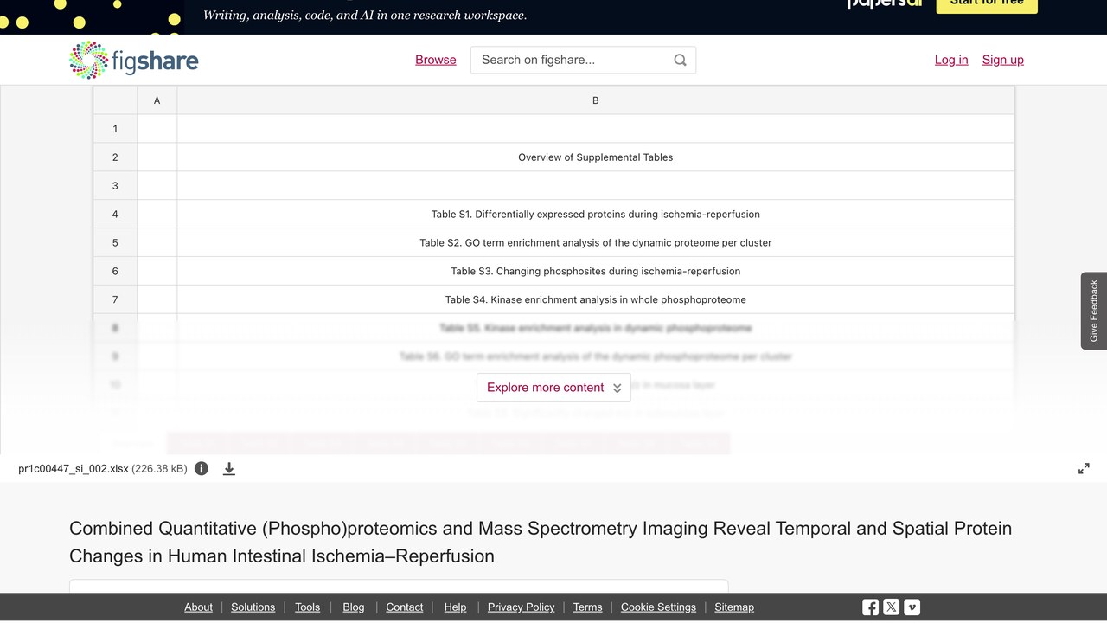Open Terms footer link
The height and width of the screenshot is (623, 1107).
(587, 607)
